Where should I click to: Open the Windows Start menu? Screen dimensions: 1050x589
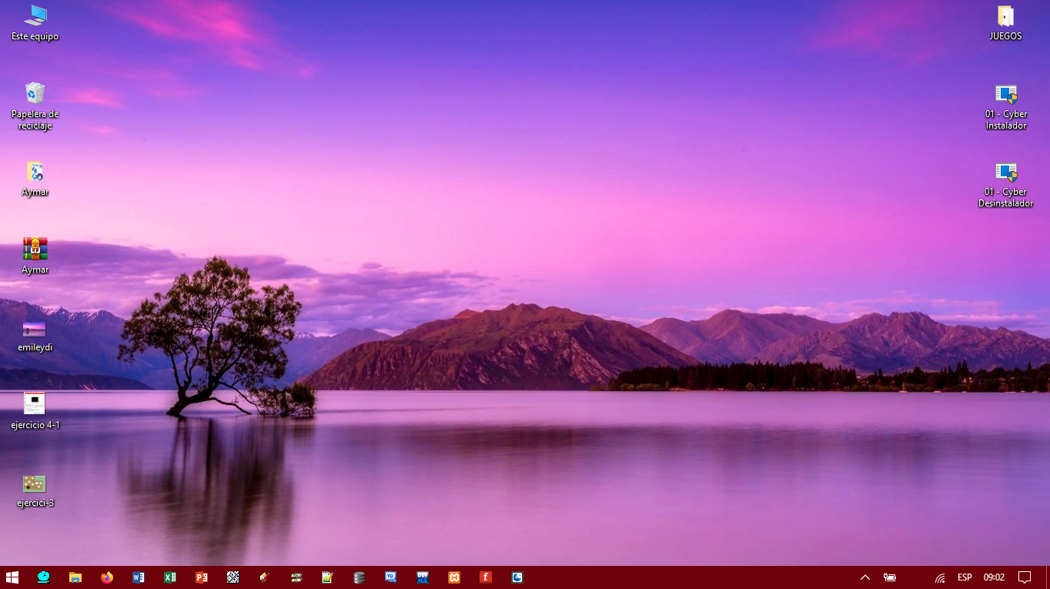click(12, 577)
